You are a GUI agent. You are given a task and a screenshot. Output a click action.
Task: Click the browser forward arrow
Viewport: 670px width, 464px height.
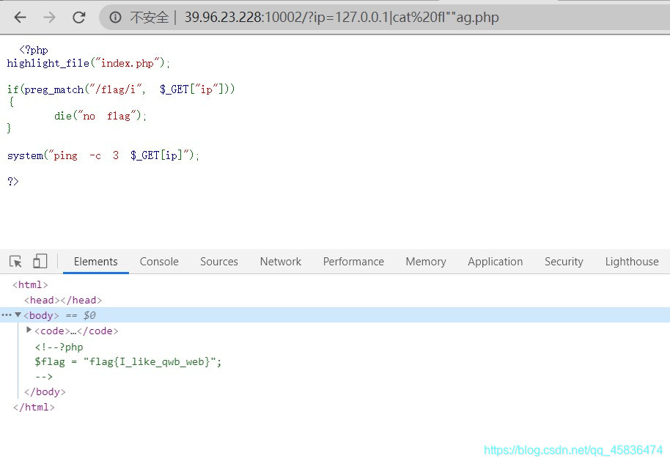[50, 17]
